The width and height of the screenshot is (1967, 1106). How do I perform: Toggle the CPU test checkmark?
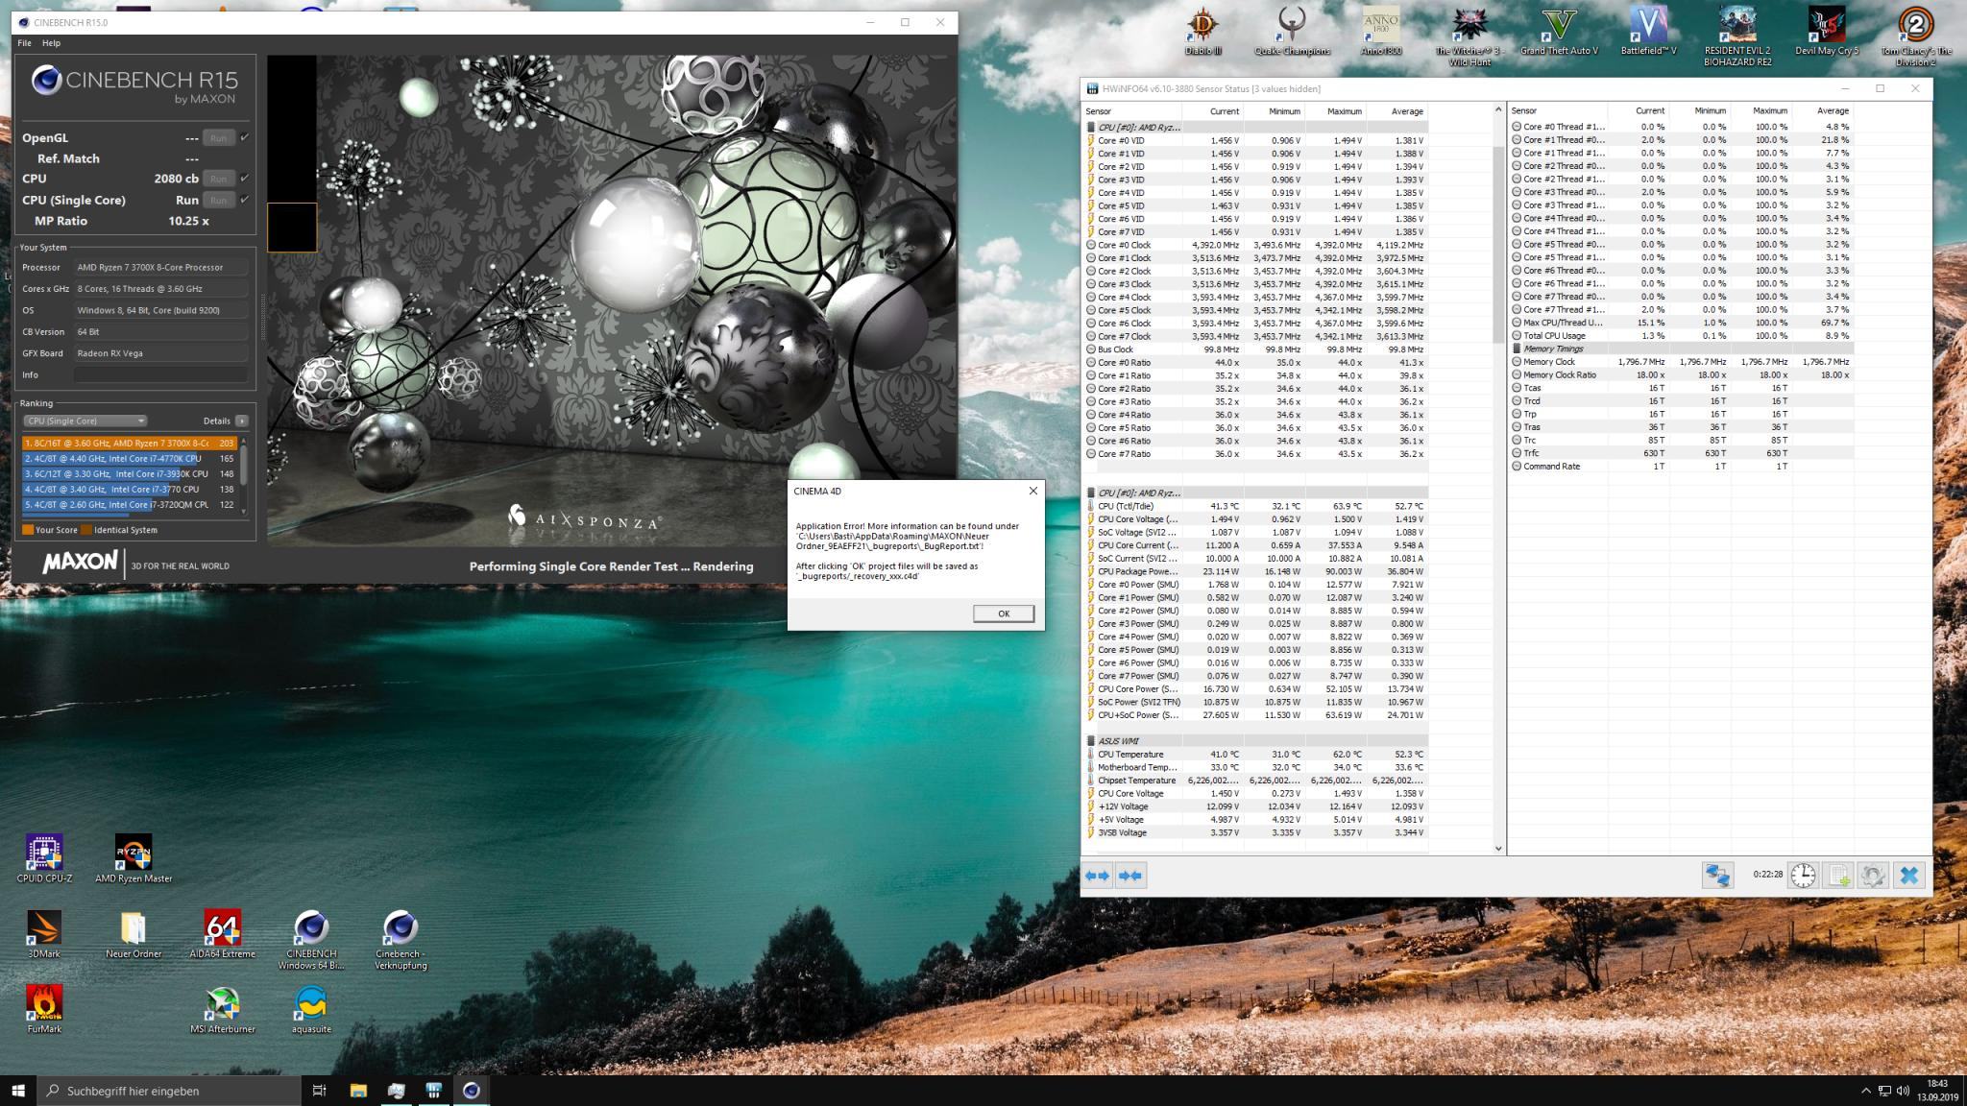tap(244, 178)
